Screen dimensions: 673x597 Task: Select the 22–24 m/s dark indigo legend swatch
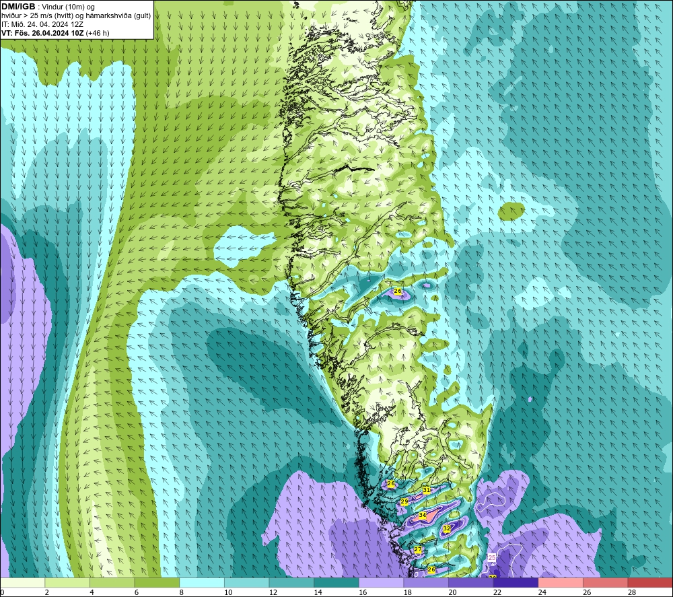tap(516, 582)
